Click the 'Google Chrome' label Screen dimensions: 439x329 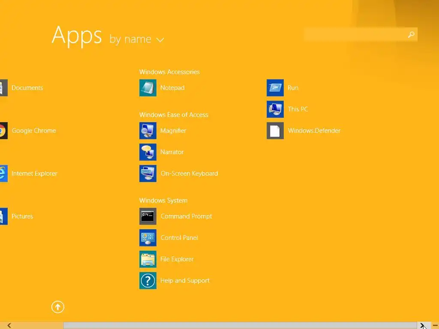34,131
